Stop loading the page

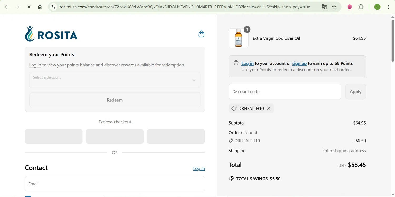(29, 7)
